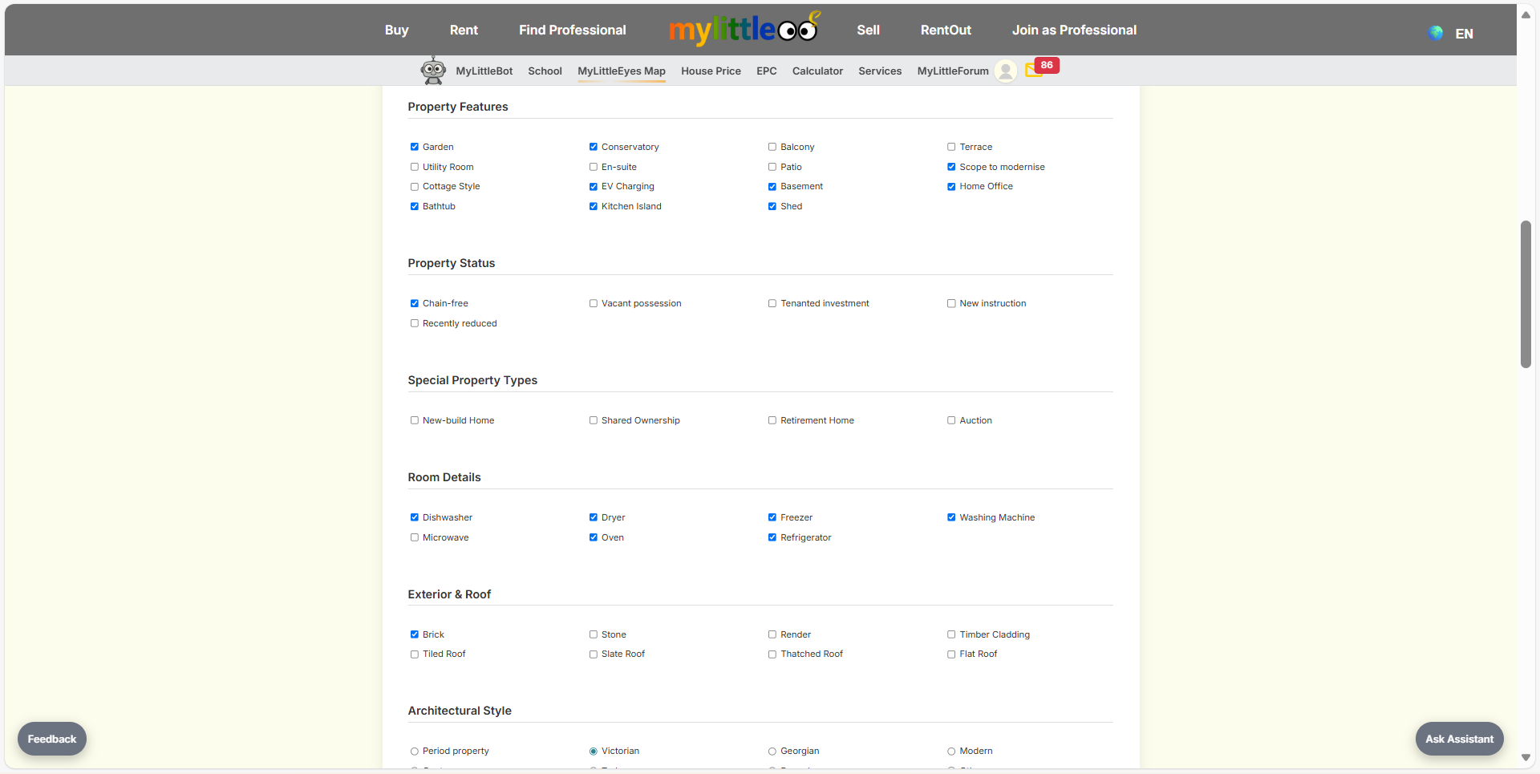This screenshot has height=774, width=1540.
Task: Check the New-build Home option
Action: pyautogui.click(x=415, y=419)
